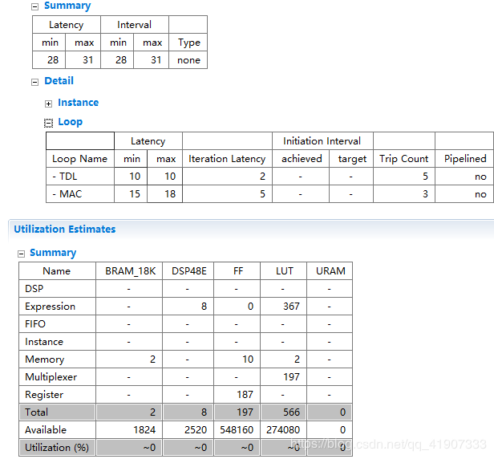Click Multiplexer LUT value 197
Viewport: 494px width, 459px height.
click(284, 376)
